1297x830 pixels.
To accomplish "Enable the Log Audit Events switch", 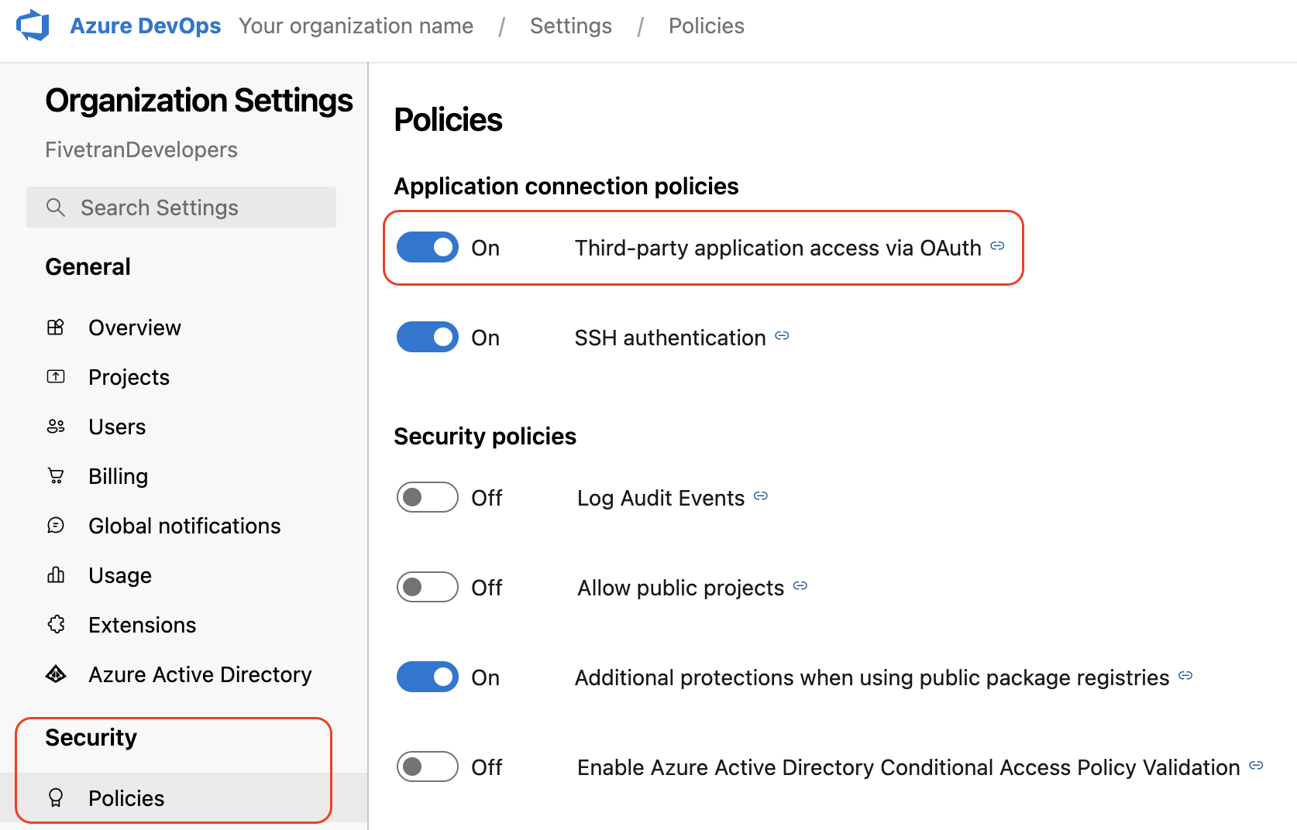I will click(428, 497).
